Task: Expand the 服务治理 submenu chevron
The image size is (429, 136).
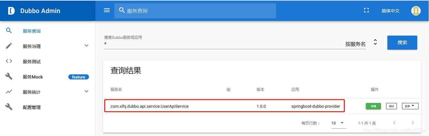Action: click(86, 45)
